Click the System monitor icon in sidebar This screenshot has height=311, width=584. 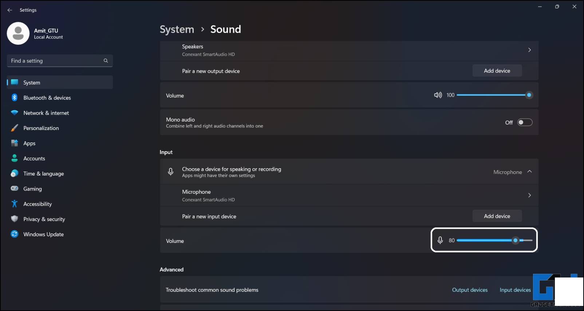click(15, 82)
